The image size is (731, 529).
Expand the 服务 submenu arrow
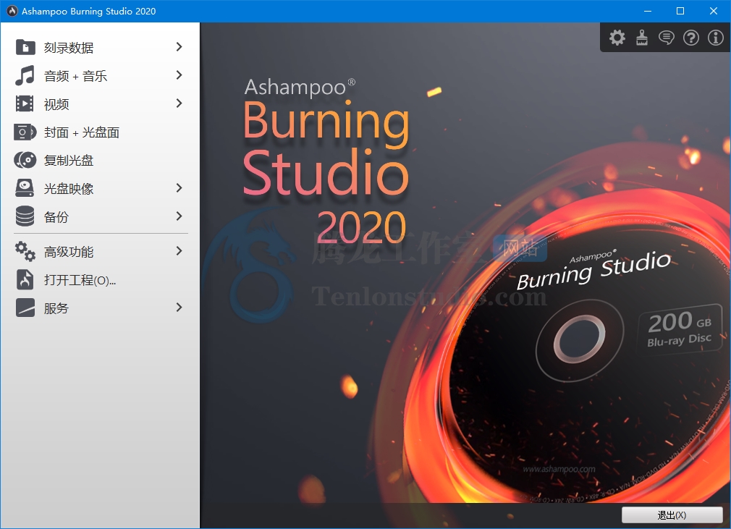(179, 307)
